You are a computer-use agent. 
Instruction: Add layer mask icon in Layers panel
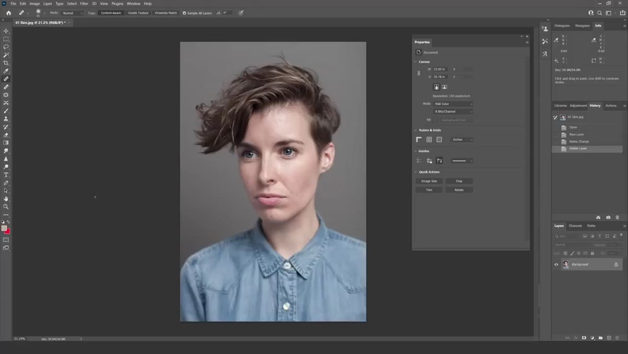tap(584, 338)
